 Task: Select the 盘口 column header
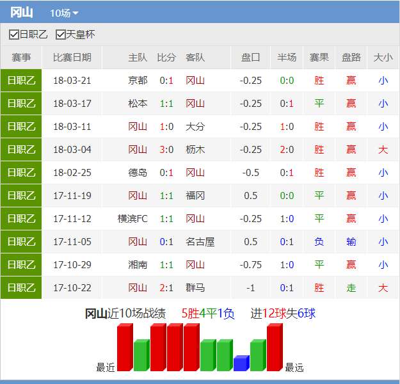tap(250, 58)
